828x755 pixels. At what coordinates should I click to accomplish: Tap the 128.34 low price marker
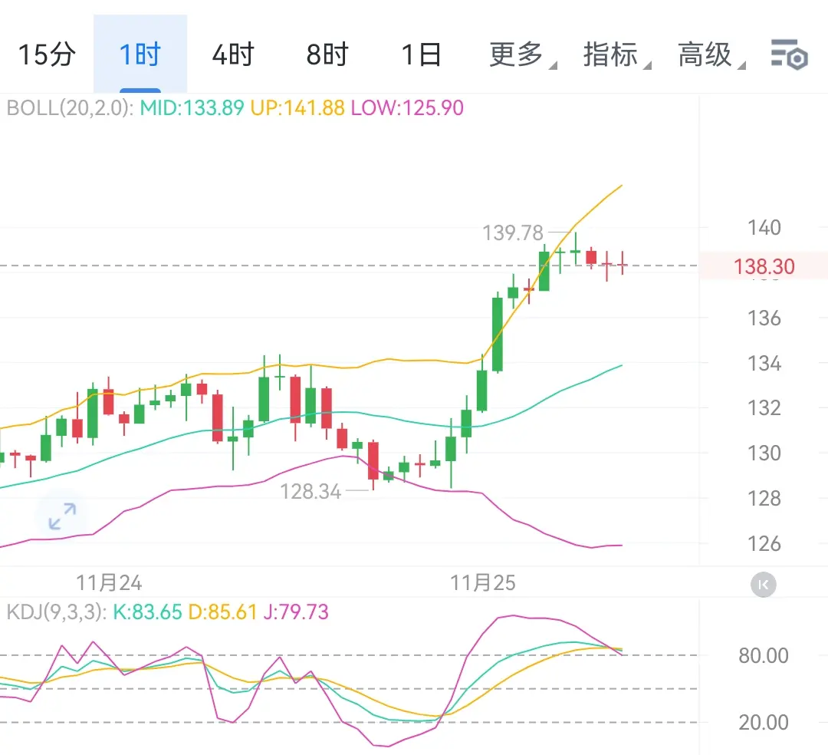click(310, 491)
